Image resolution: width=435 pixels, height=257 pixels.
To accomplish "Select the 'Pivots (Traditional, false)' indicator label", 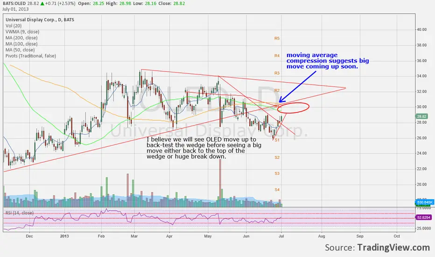I will click(31, 56).
